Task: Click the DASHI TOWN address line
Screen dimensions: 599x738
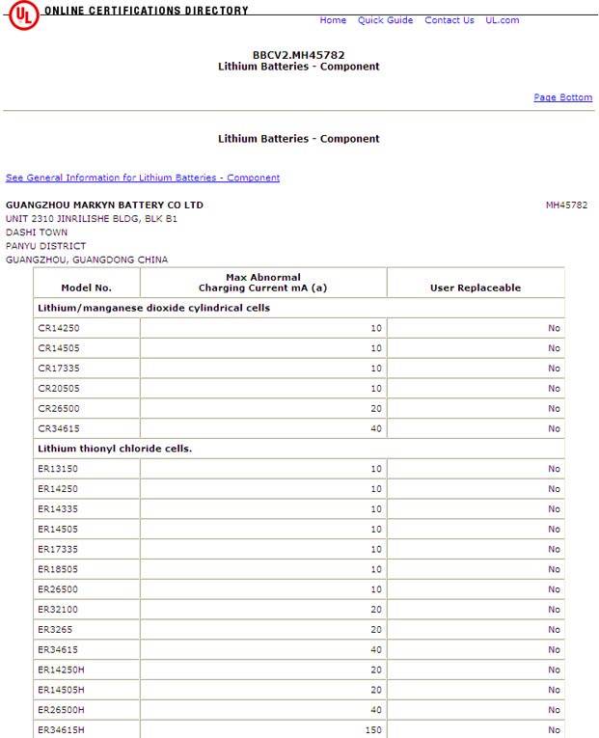Action: click(x=37, y=232)
